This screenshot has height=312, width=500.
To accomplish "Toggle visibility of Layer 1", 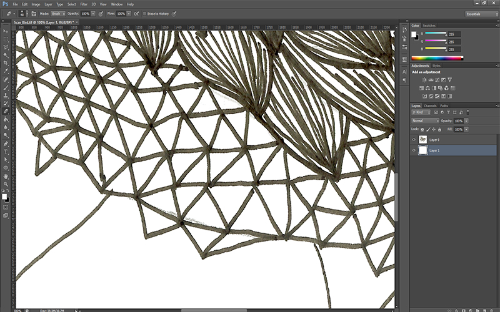I will click(414, 150).
